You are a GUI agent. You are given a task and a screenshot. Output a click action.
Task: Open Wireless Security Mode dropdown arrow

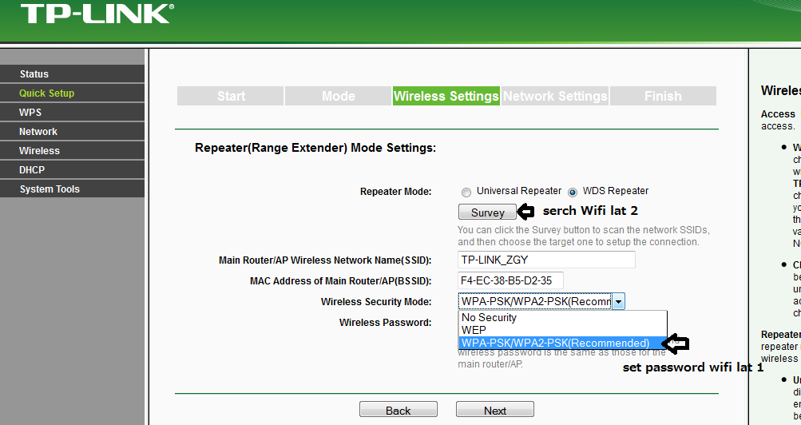point(618,301)
